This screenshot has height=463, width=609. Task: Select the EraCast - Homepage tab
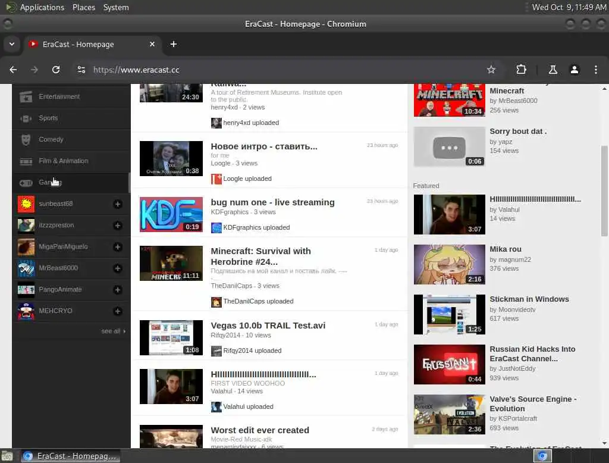tap(92, 44)
